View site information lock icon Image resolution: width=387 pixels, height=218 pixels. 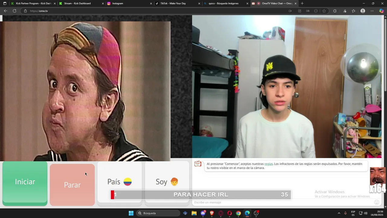coord(25,11)
